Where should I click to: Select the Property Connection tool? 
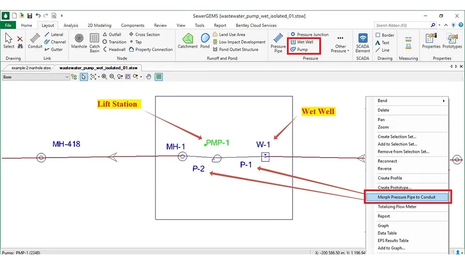pyautogui.click(x=151, y=49)
